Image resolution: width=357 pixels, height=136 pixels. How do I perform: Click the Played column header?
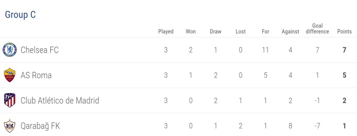(166, 31)
